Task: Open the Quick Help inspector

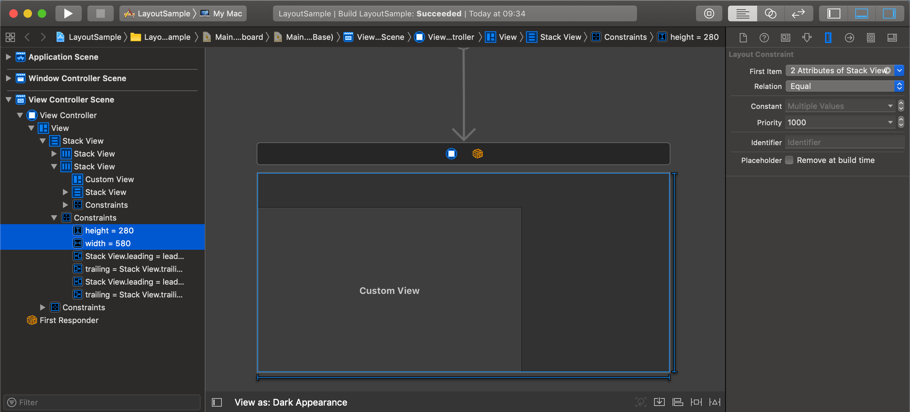Action: 764,37
